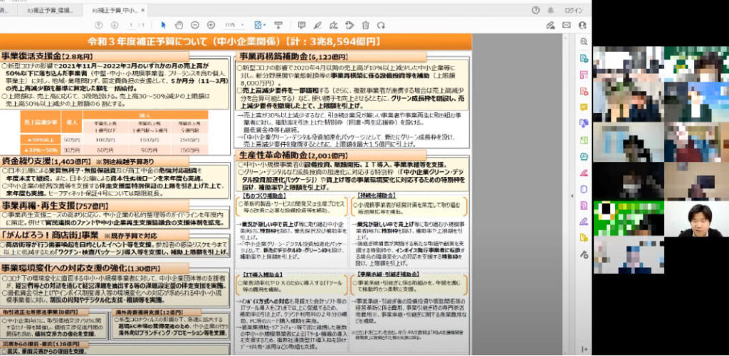Open green Organize Pages sidebar tool
729x356 pixels.
coord(584,140)
